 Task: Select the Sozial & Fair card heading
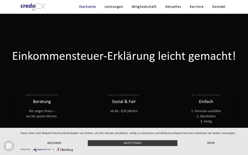pyautogui.click(x=124, y=102)
